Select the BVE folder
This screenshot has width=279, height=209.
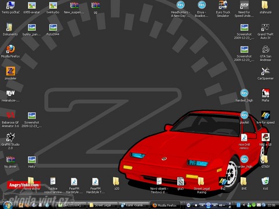click(x=244, y=183)
